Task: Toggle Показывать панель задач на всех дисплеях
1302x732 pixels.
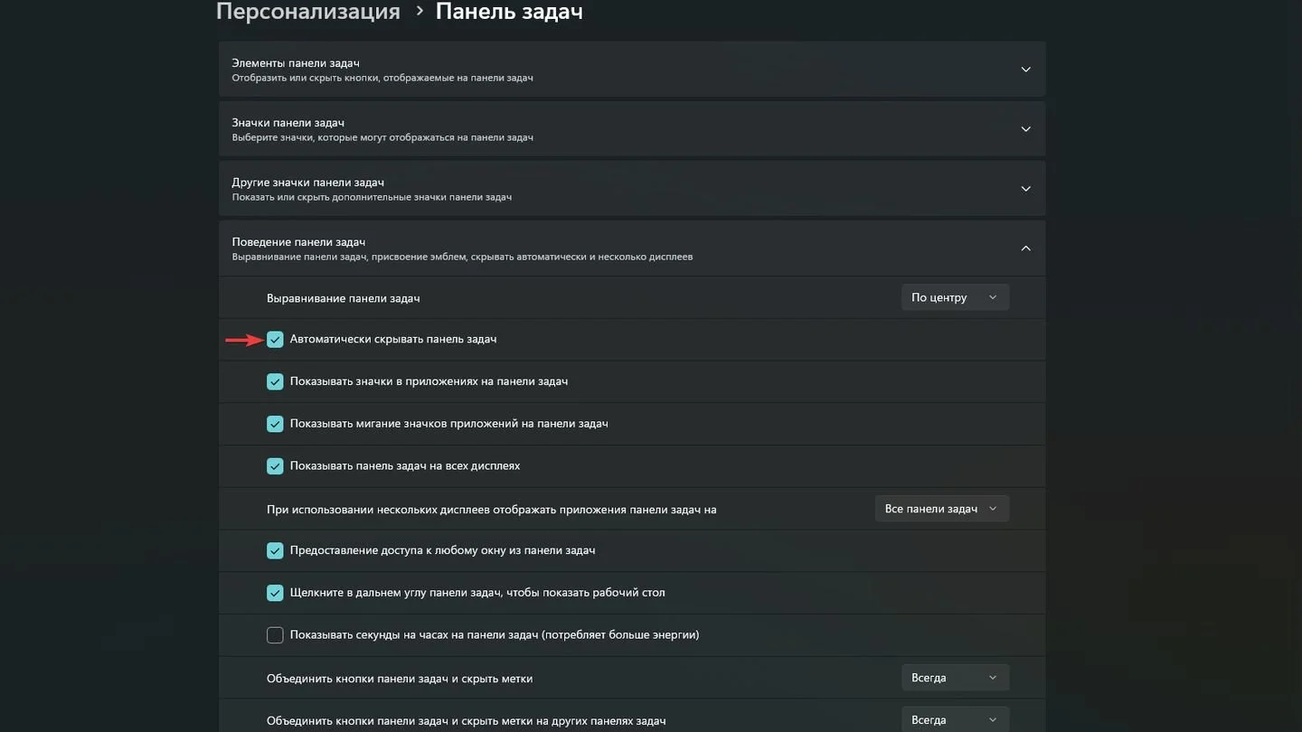Action: pyautogui.click(x=275, y=466)
